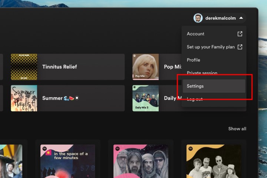The height and width of the screenshot is (178, 267).
Task: Click the Show all link
Action: tap(237, 129)
